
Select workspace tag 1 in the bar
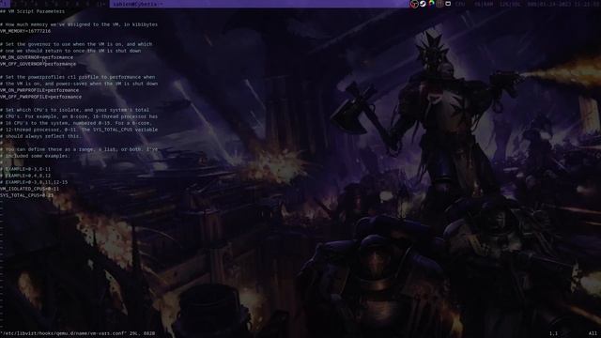[x=4, y=4]
